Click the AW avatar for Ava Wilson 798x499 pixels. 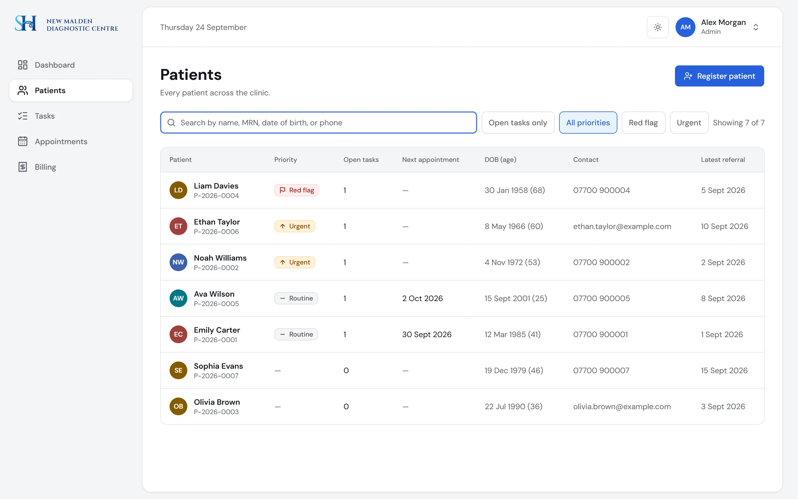178,298
